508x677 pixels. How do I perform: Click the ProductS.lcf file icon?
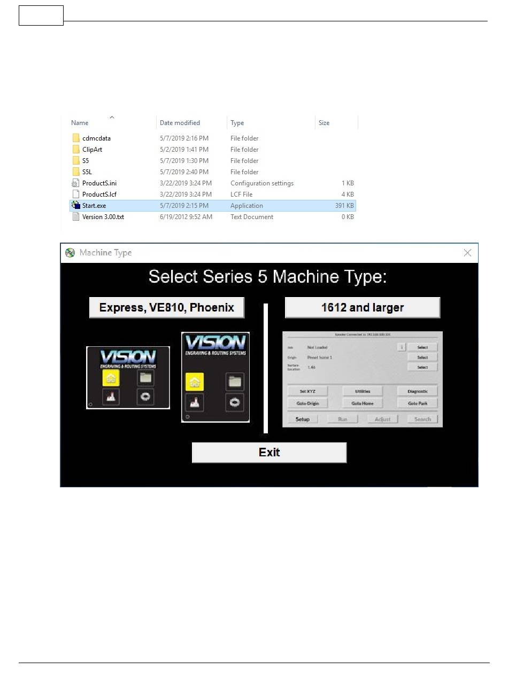[75, 194]
